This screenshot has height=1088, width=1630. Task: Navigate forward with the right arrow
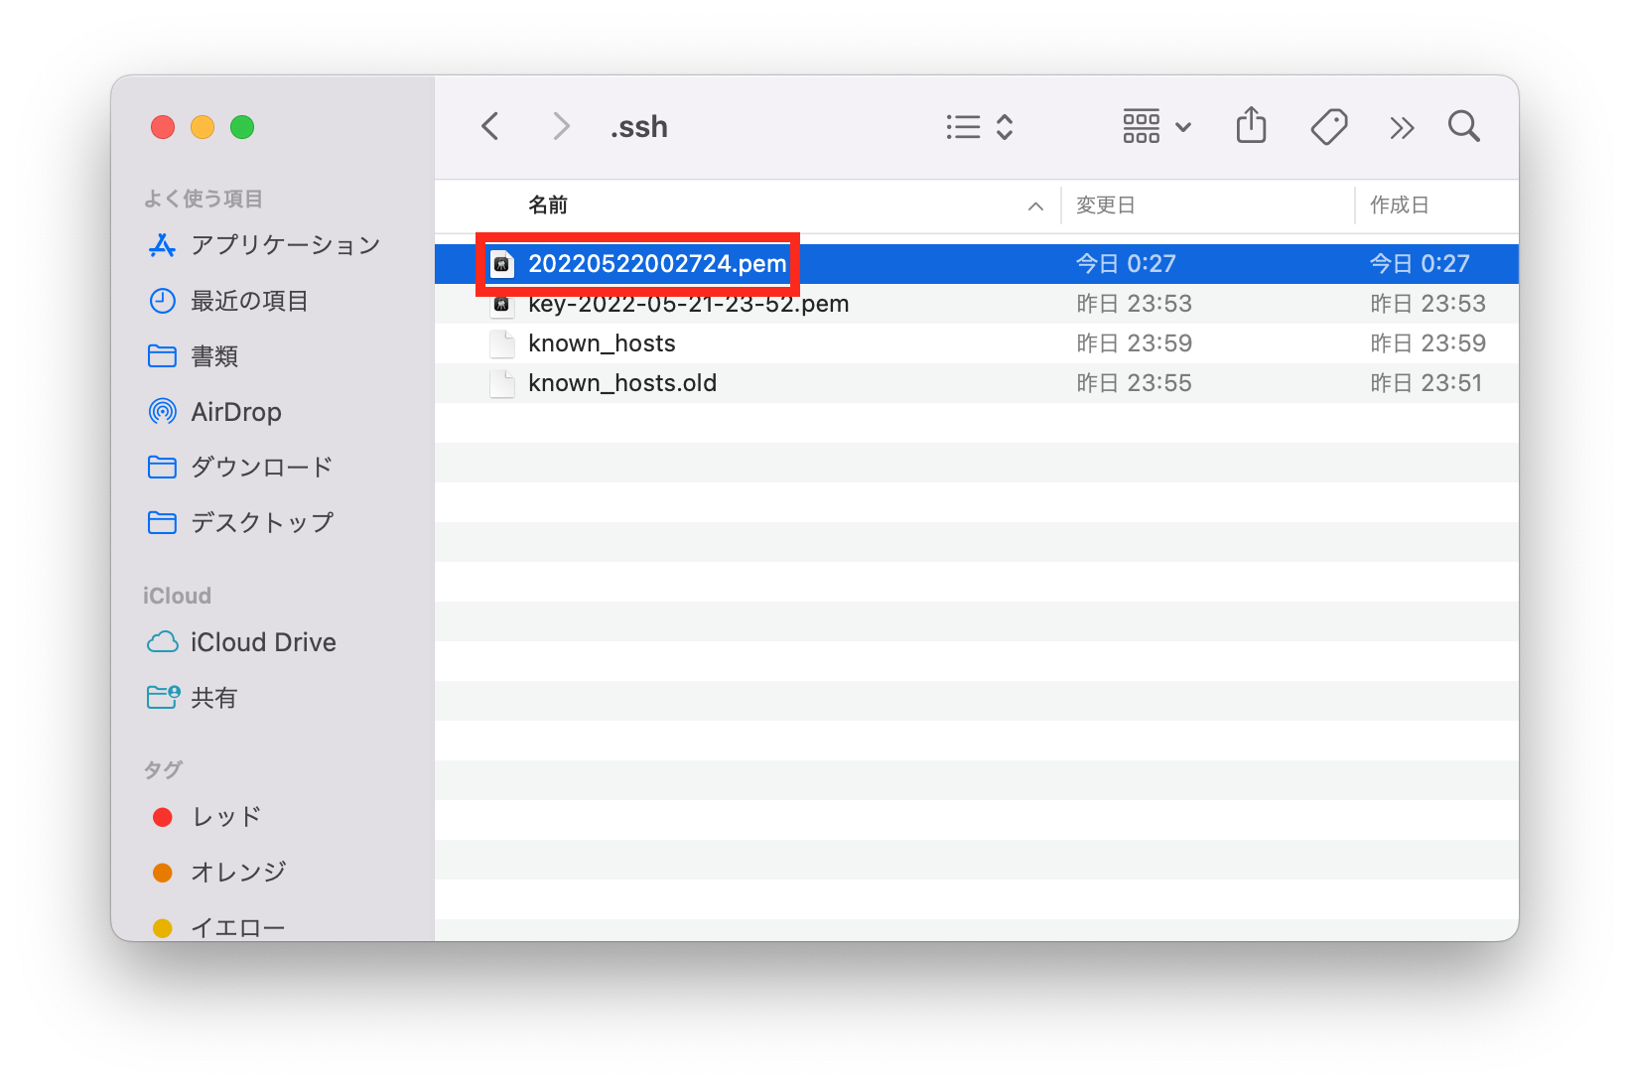[561, 126]
